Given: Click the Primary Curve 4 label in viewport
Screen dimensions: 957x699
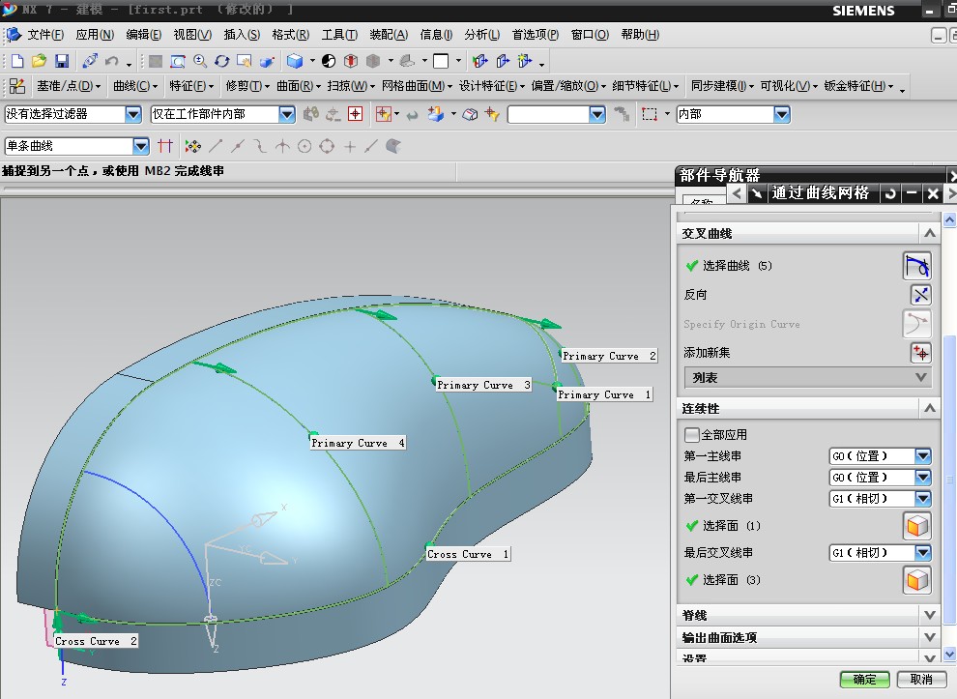Looking at the screenshot, I should tap(358, 444).
